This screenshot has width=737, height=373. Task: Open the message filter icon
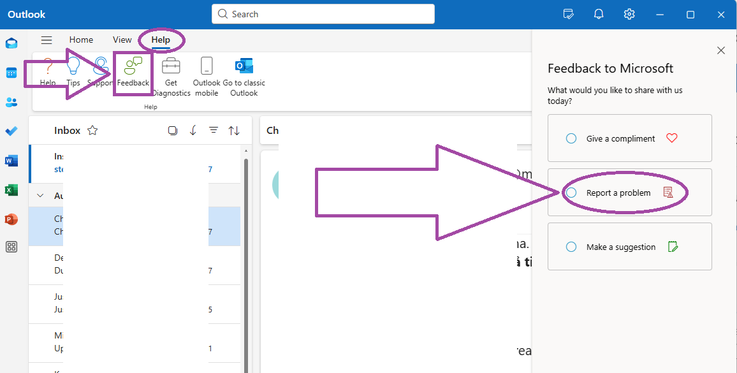click(x=214, y=130)
